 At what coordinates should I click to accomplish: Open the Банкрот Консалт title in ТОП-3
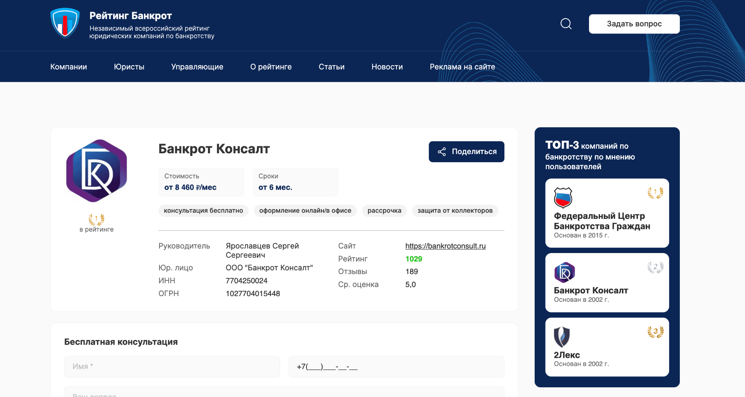(x=591, y=290)
